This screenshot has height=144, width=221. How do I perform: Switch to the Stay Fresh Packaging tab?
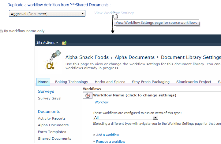click(x=151, y=82)
